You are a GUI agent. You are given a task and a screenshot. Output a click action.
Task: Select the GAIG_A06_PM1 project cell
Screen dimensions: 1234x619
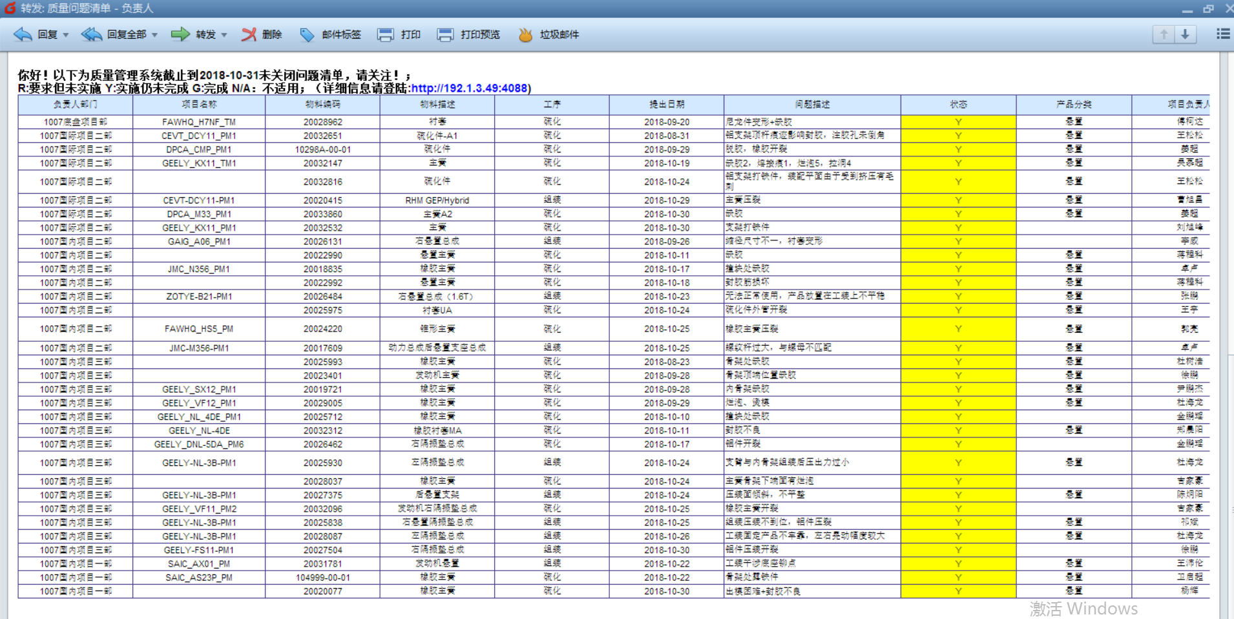click(x=199, y=242)
